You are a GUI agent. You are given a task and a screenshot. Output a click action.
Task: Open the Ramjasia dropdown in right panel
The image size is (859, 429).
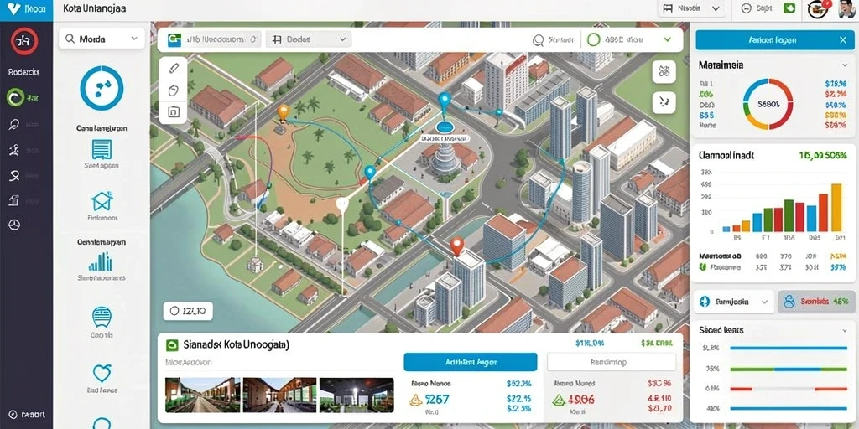point(733,302)
